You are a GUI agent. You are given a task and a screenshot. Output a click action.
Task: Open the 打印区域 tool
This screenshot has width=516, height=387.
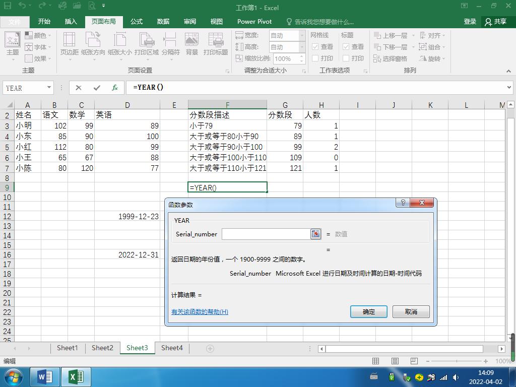(147, 44)
